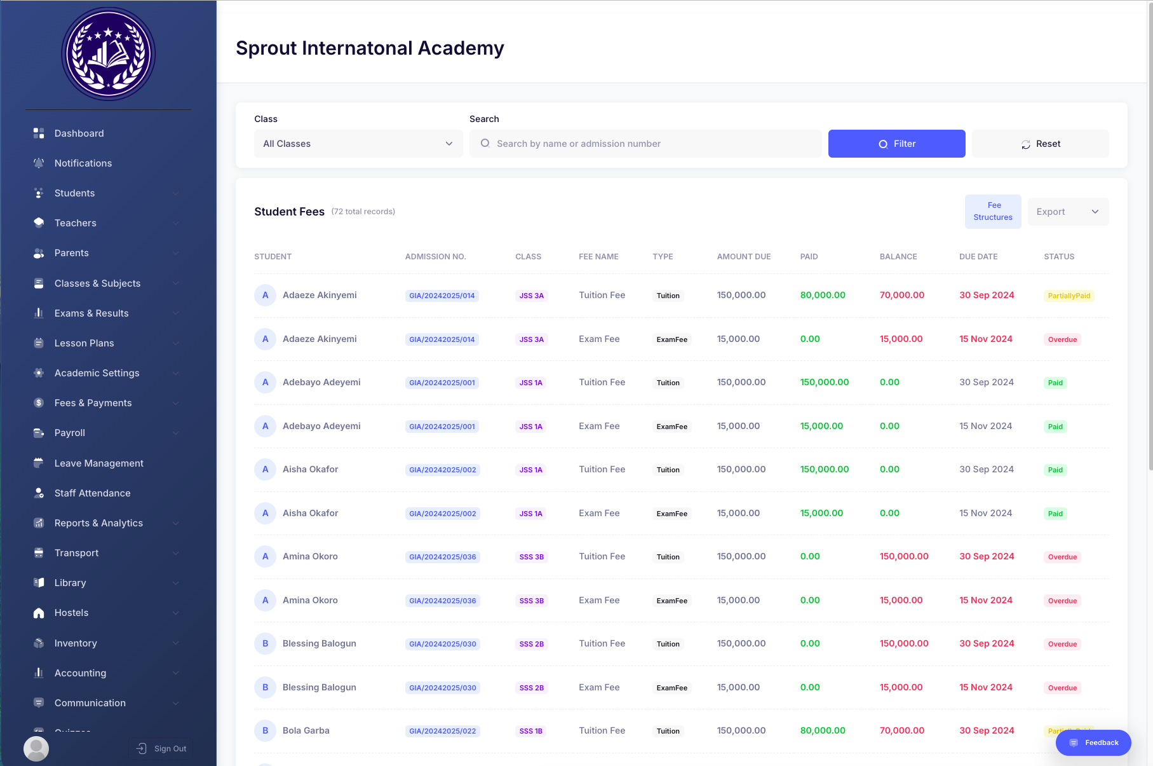Screen dimensions: 1153x766
Task: Open Leave Management from the sidebar
Action: click(99, 463)
